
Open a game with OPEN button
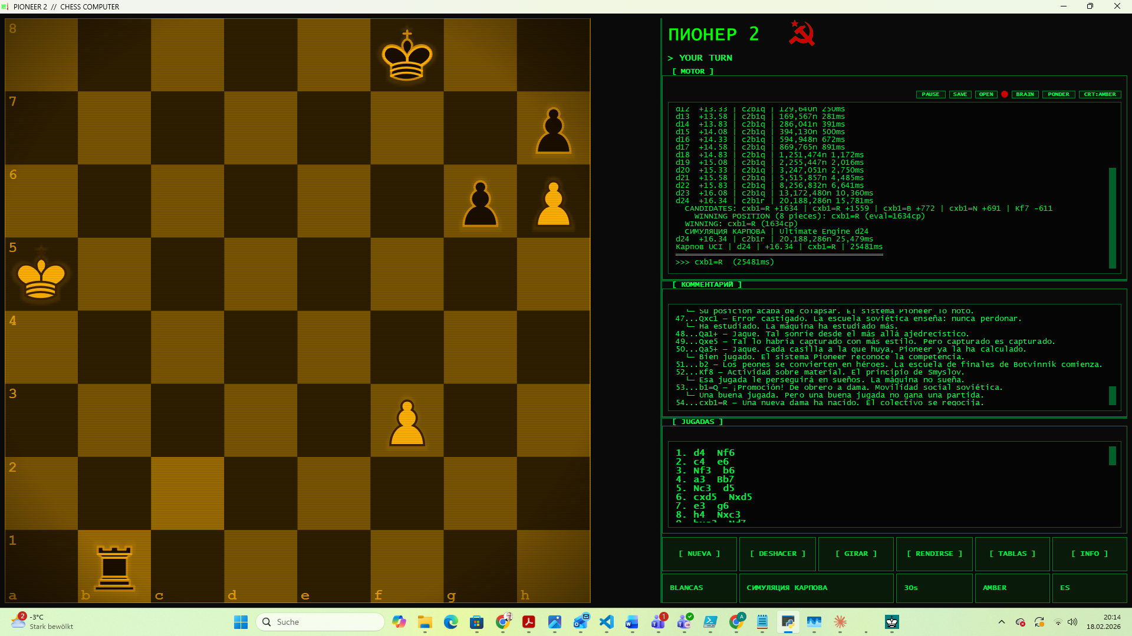point(986,94)
